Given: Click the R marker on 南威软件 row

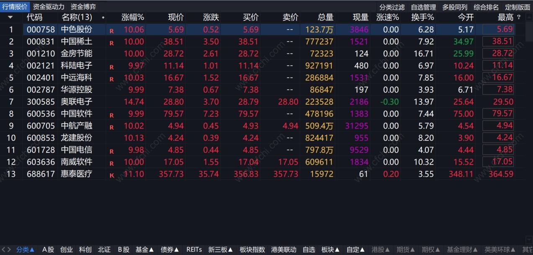Looking at the screenshot, I should point(112,163).
